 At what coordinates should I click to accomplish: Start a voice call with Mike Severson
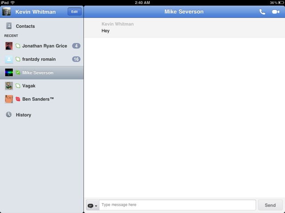pyautogui.click(x=262, y=12)
